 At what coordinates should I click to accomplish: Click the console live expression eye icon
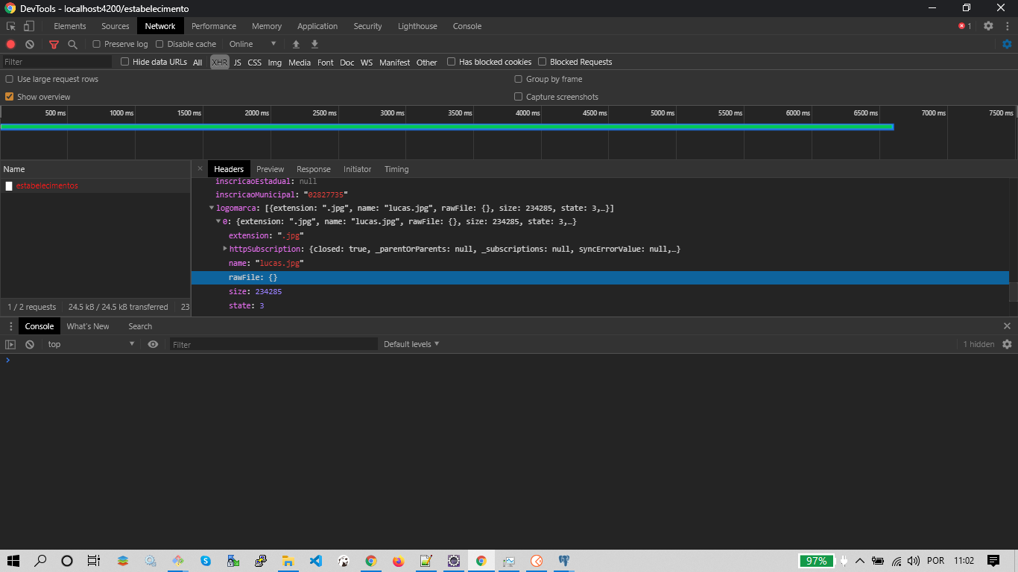pyautogui.click(x=153, y=345)
